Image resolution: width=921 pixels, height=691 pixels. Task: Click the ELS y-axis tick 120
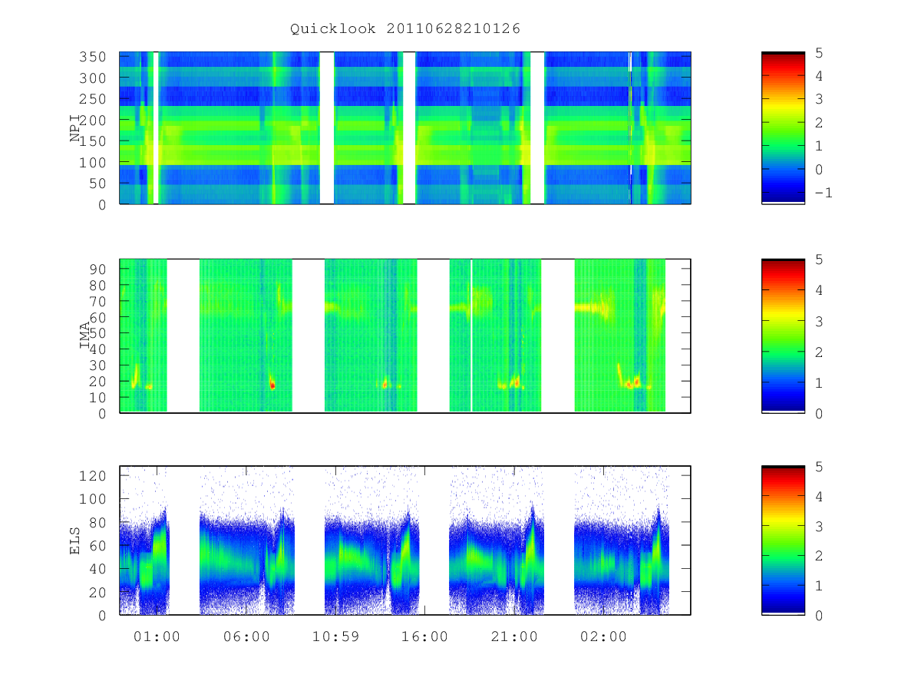[91, 475]
